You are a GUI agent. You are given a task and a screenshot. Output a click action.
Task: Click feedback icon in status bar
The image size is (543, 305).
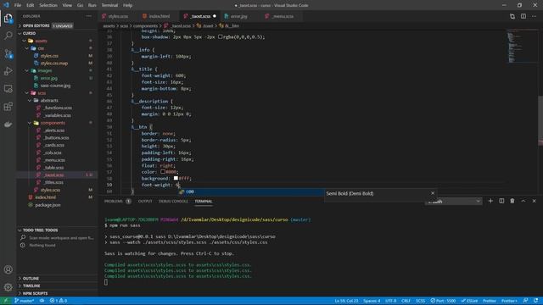525,301
